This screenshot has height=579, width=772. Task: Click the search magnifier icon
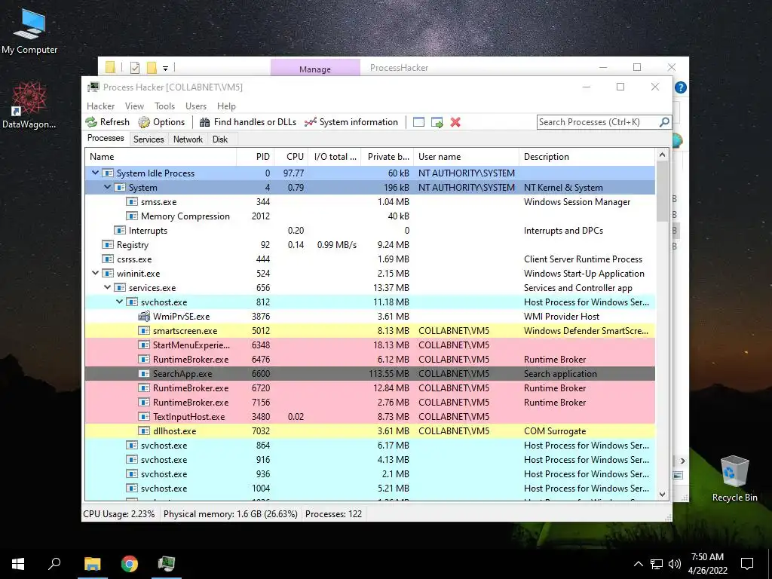[664, 121]
